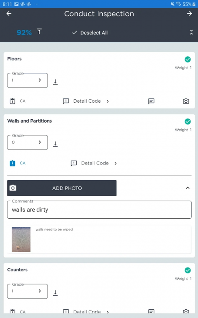198x318 pixels.
Task: Tap the forward arrow in header
Action: pos(189,14)
